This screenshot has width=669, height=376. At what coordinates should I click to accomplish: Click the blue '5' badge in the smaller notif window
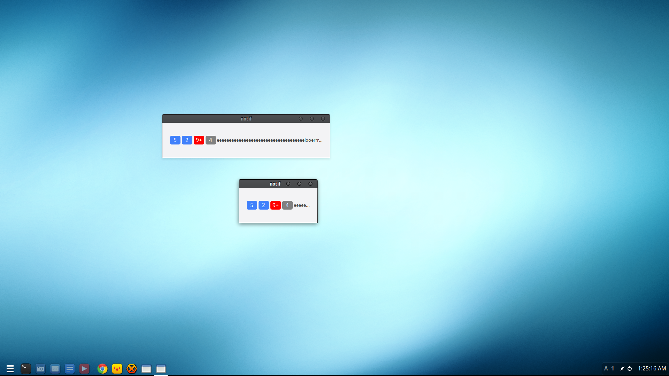(252, 205)
